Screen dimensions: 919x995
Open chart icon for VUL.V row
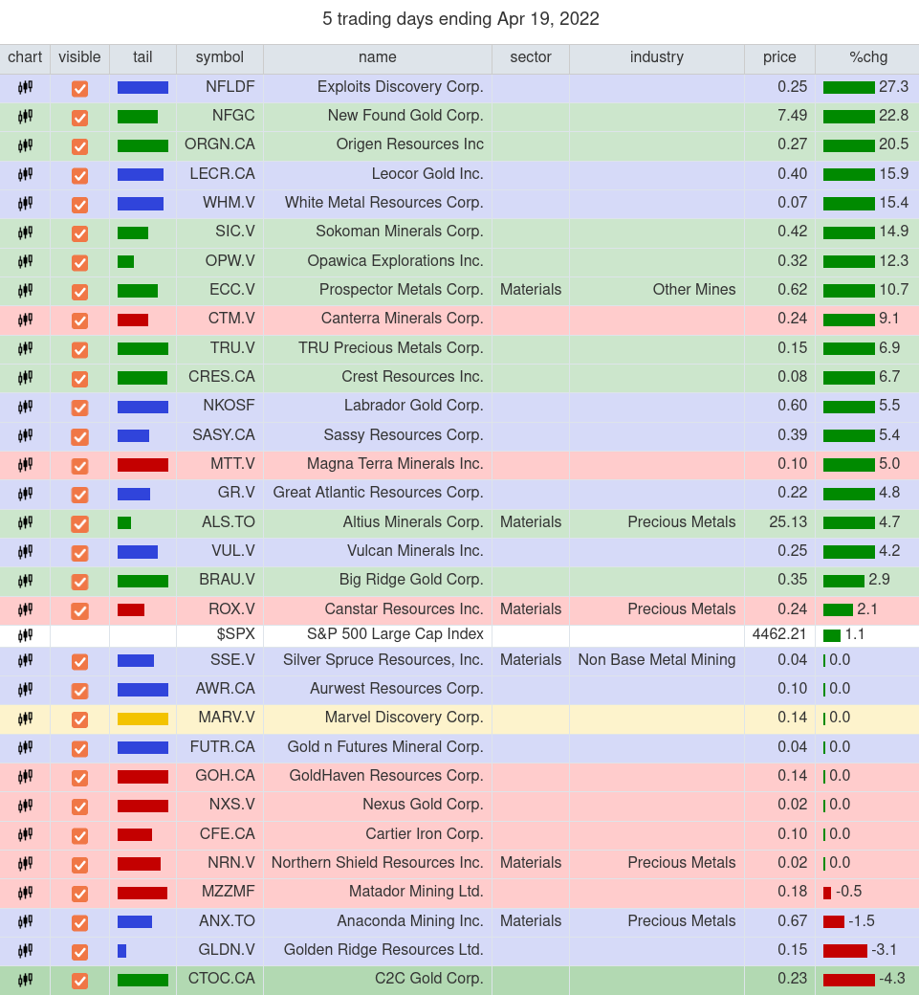point(25,551)
